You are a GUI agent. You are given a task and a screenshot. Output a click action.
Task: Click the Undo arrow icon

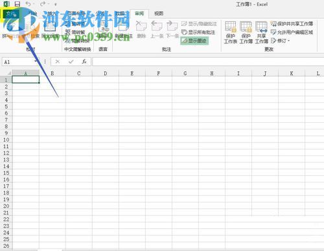coord(28,4)
